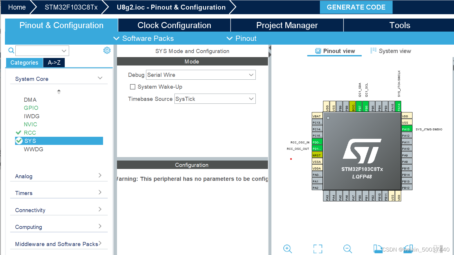The height and width of the screenshot is (255, 454).
Task: Enable the System Wake-Up checkbox
Action: [x=133, y=87]
